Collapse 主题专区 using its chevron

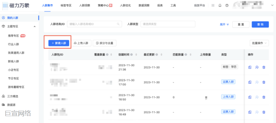(x=35, y=27)
